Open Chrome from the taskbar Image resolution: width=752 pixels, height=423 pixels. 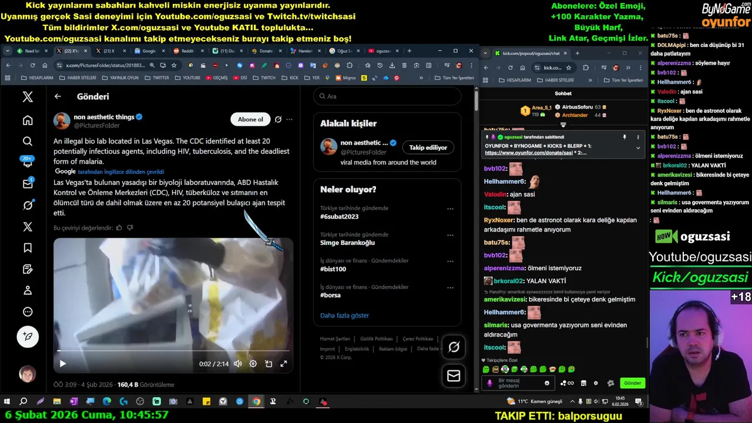(257, 402)
